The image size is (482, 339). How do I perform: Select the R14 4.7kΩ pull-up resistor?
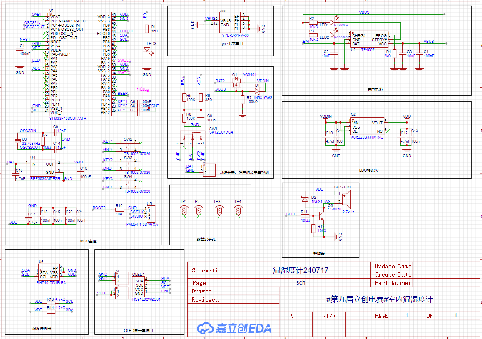[51, 312]
